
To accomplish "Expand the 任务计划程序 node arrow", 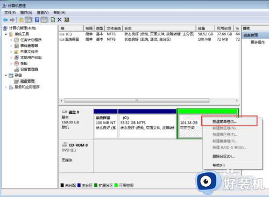I will click(x=11, y=40).
